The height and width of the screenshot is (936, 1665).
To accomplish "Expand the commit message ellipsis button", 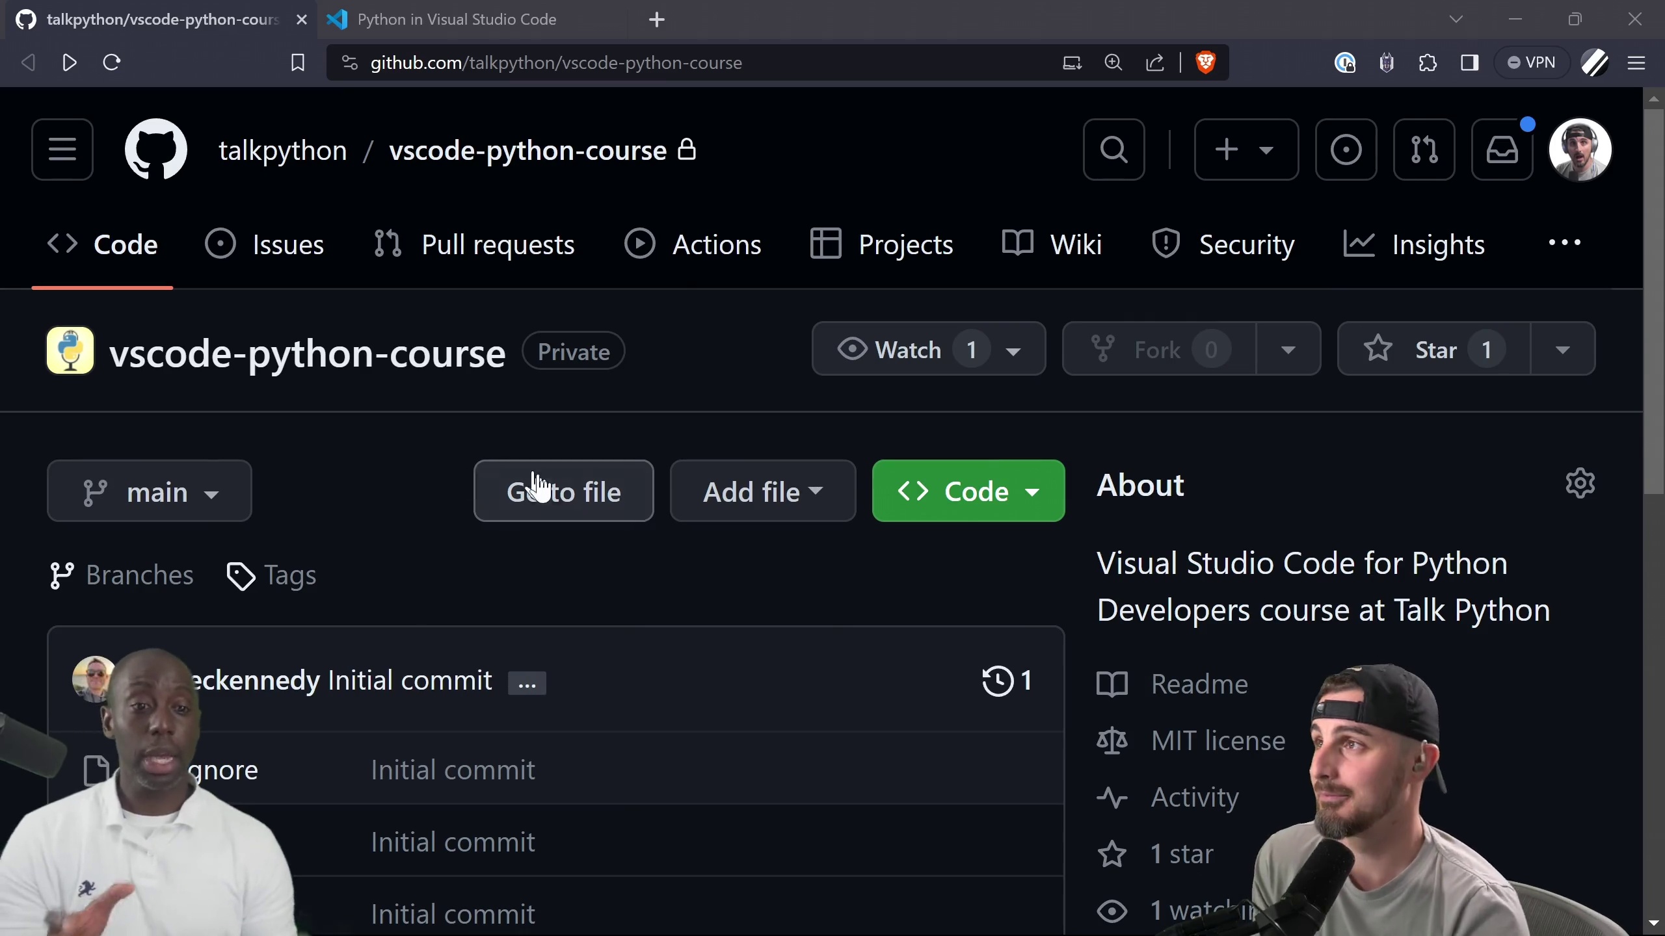I will click(527, 683).
